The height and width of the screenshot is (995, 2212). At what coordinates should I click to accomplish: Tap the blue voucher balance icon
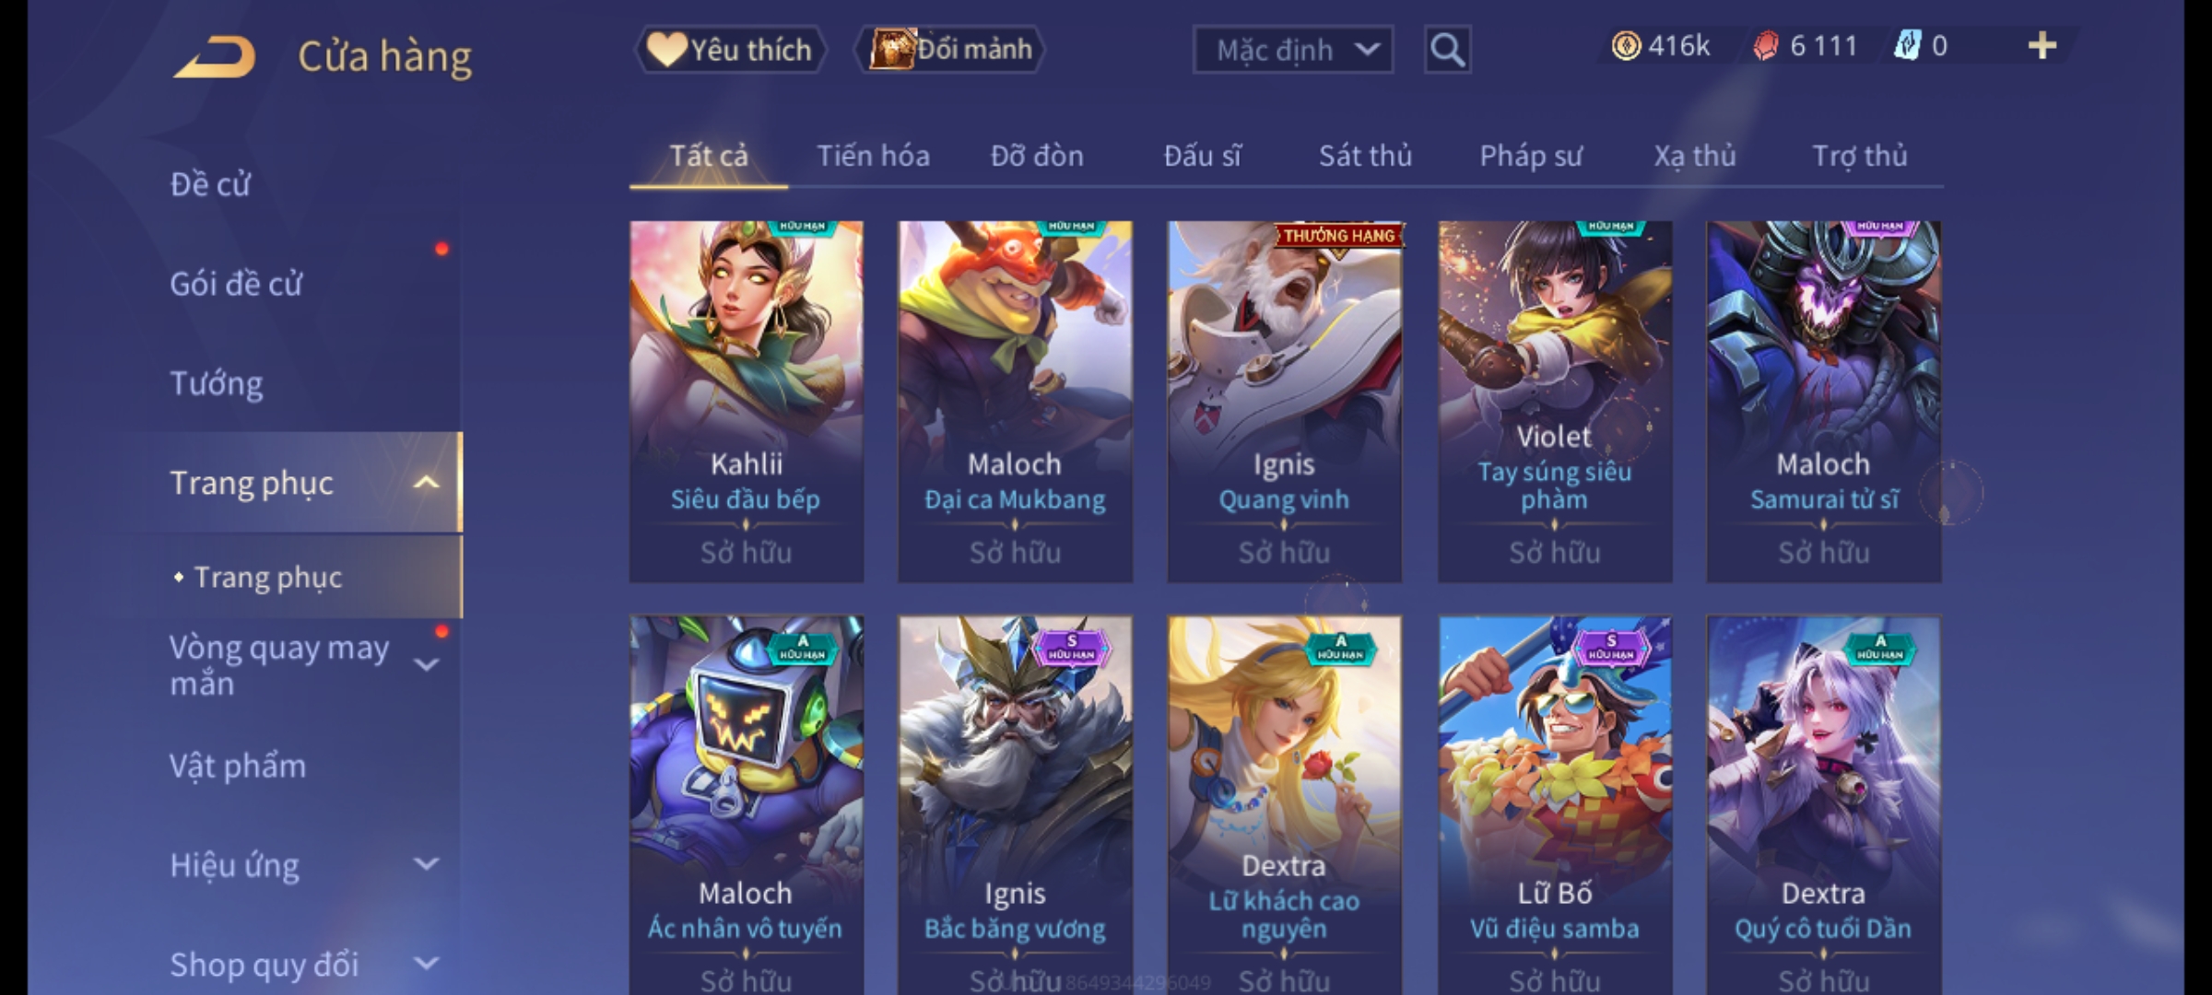click(1908, 46)
